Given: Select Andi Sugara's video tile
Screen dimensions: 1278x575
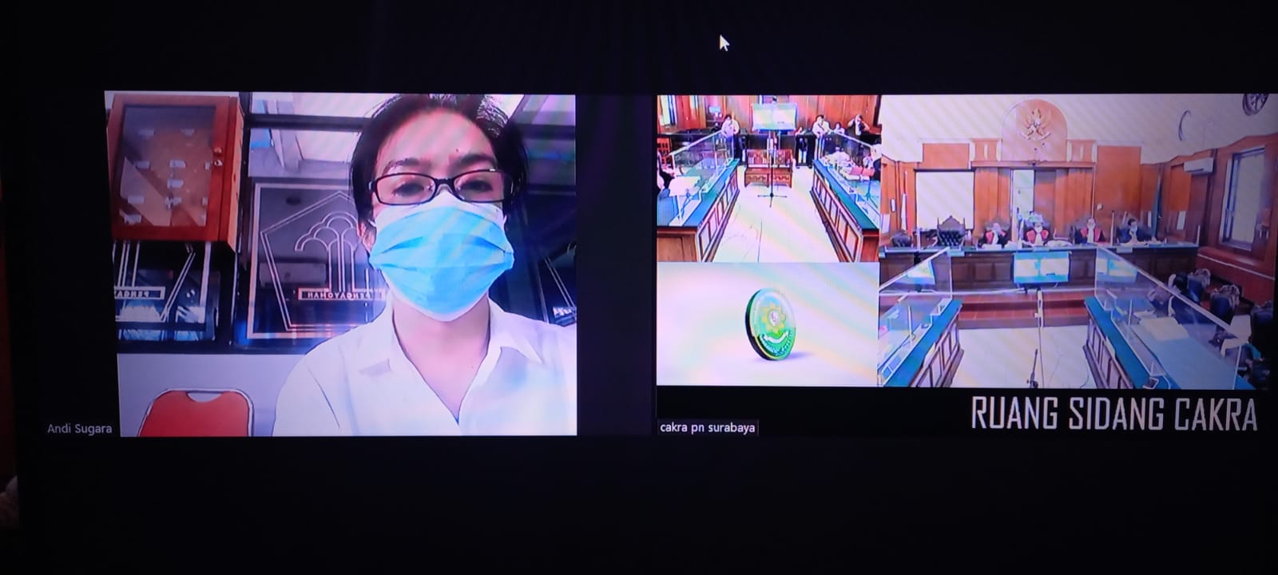Looking at the screenshot, I should click(x=343, y=264).
